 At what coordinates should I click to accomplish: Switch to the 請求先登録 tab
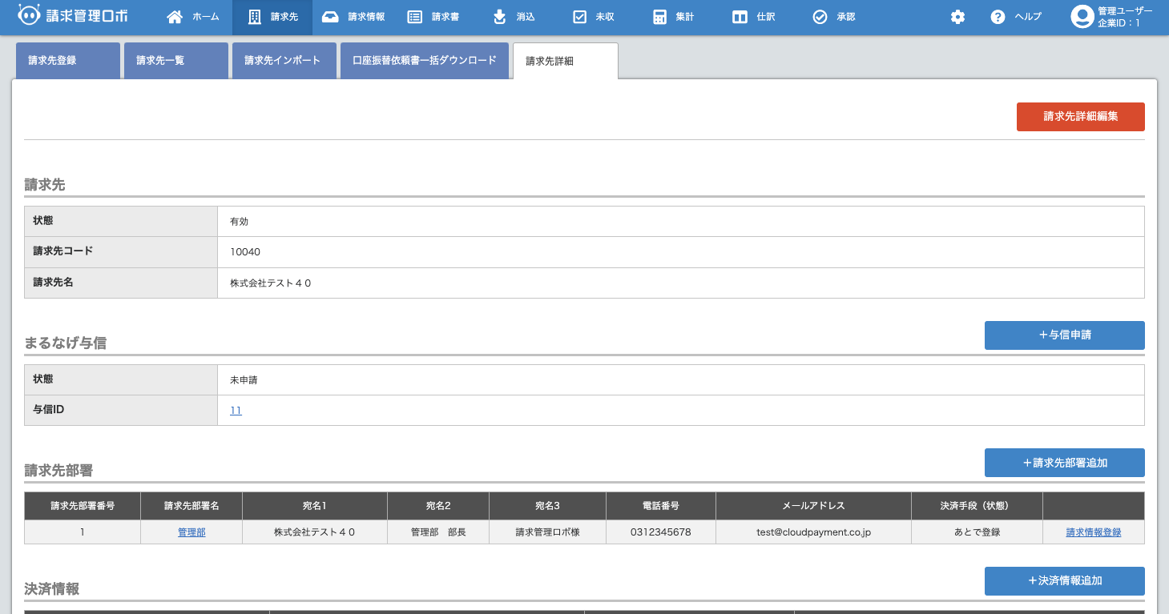tap(68, 61)
